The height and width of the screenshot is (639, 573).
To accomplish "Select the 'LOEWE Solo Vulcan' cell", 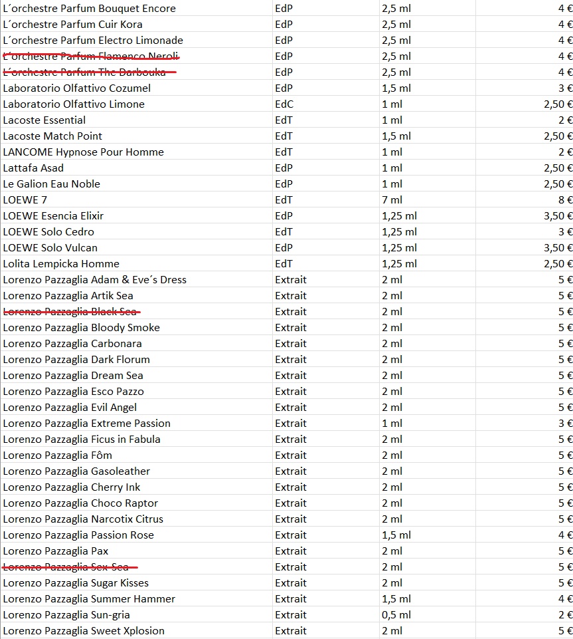I will point(50,247).
